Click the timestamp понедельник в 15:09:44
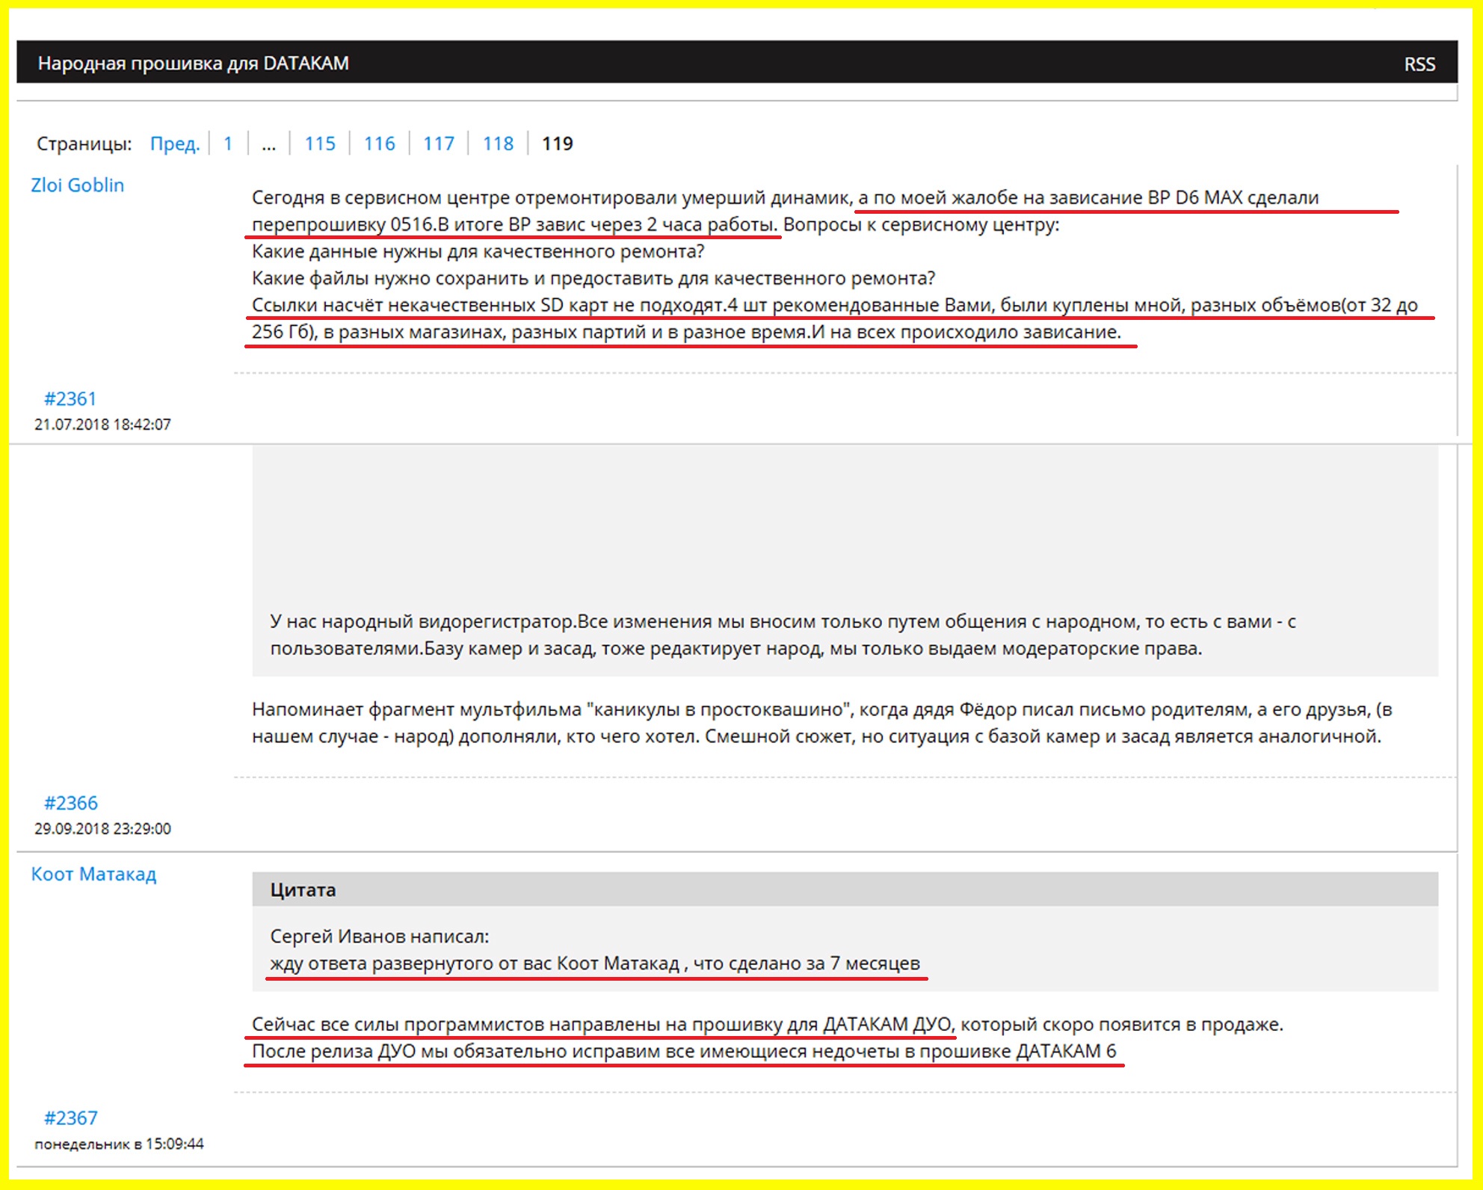Viewport: 1483px width, 1190px height. tap(120, 1144)
